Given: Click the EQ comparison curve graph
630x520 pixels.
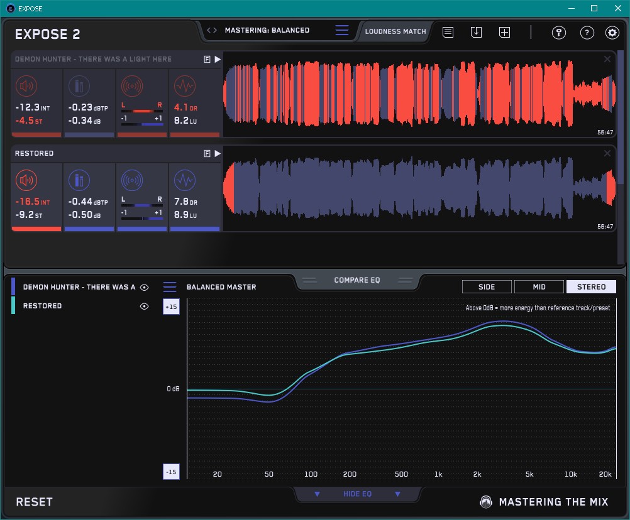Looking at the screenshot, I should point(401,389).
